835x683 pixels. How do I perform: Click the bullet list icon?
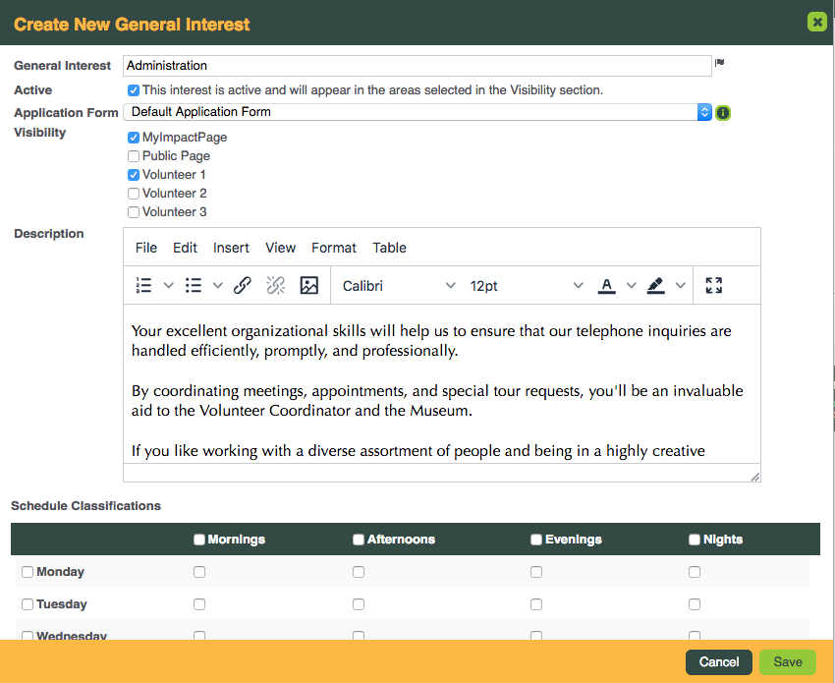pos(193,286)
